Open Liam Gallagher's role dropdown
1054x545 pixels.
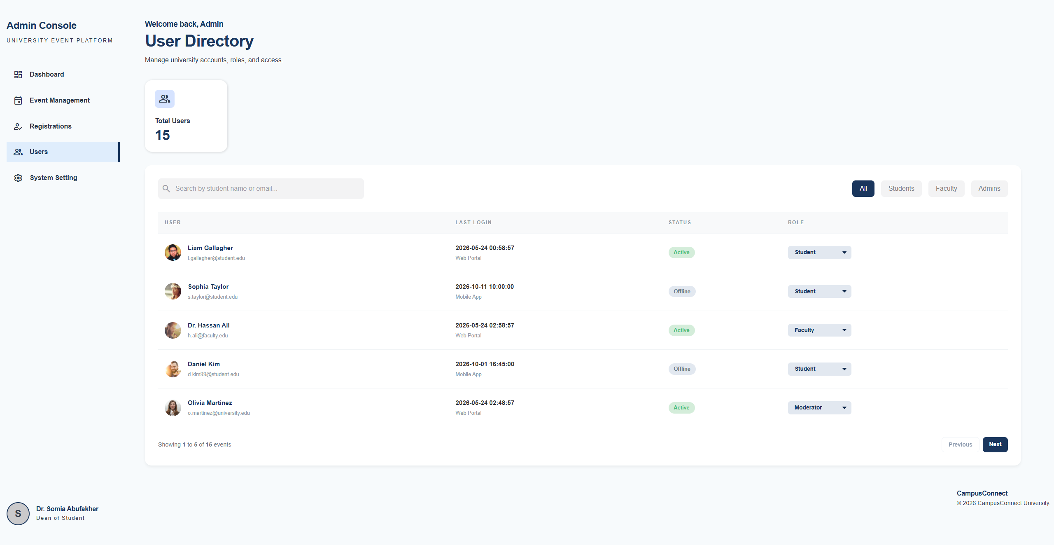pyautogui.click(x=820, y=253)
